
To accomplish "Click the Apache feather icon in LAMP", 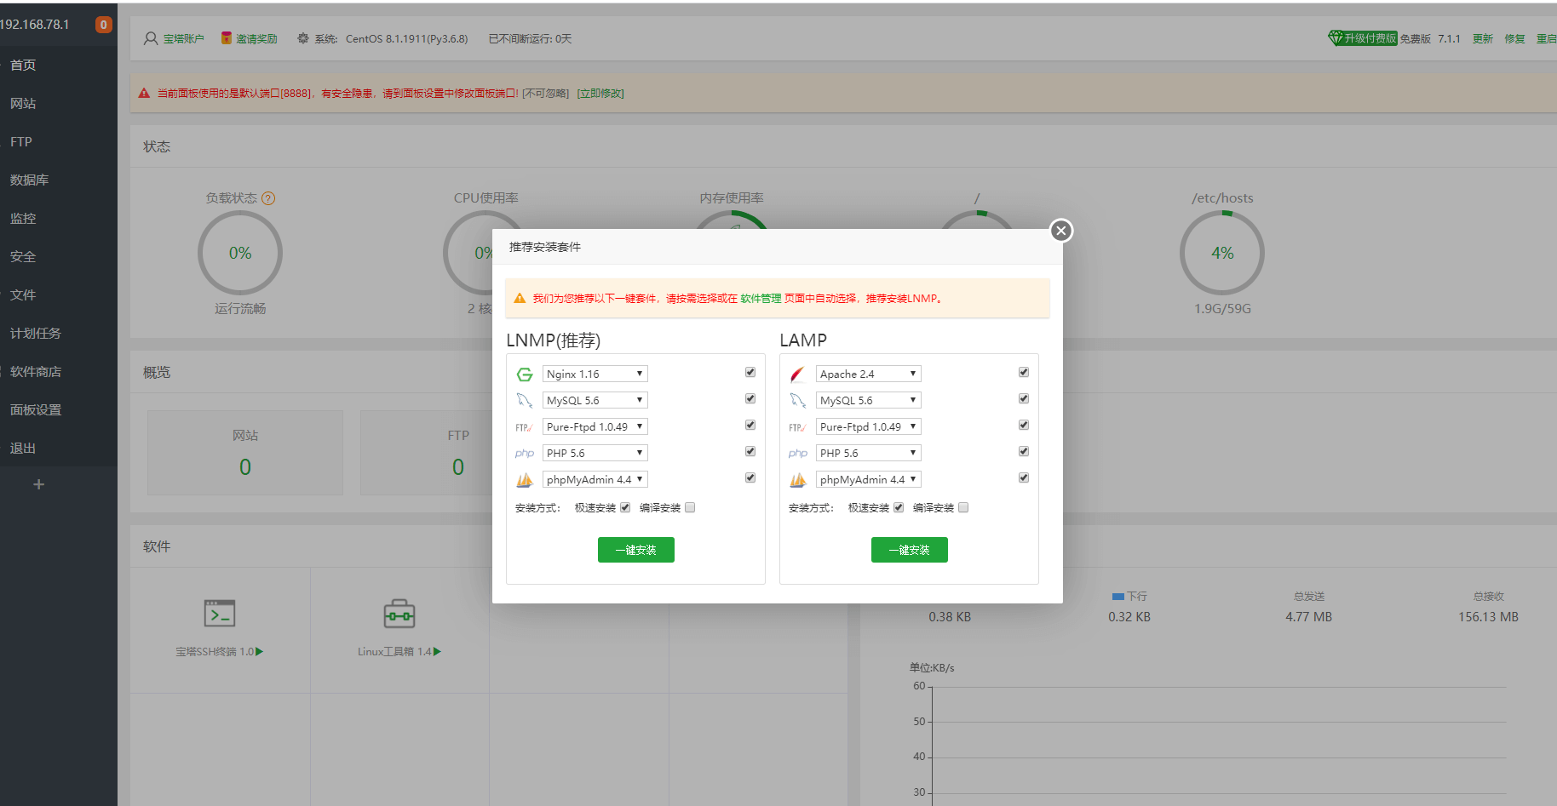I will pos(797,374).
